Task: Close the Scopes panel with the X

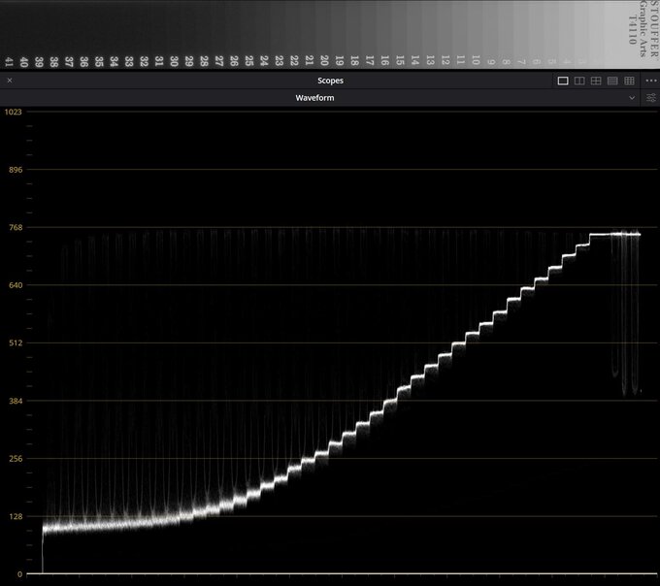Action: pos(10,81)
